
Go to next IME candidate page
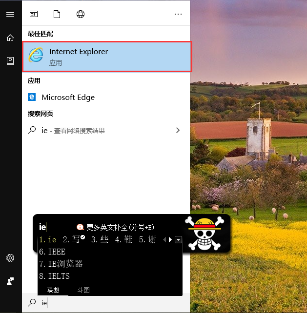click(x=170, y=239)
